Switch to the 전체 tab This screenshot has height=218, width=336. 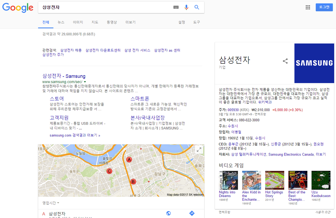point(46,22)
